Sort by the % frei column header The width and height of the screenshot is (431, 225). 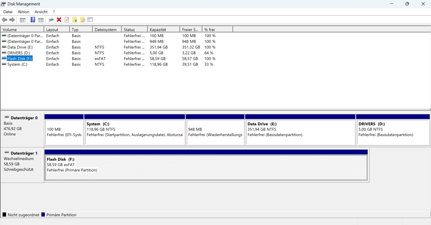(x=218, y=29)
